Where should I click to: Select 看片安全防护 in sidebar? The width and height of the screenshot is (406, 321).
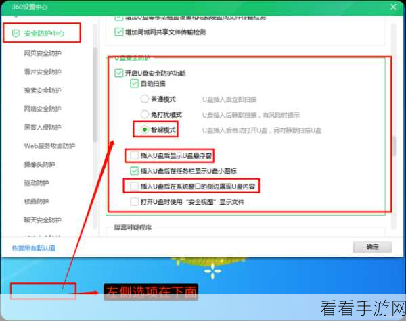tap(43, 72)
